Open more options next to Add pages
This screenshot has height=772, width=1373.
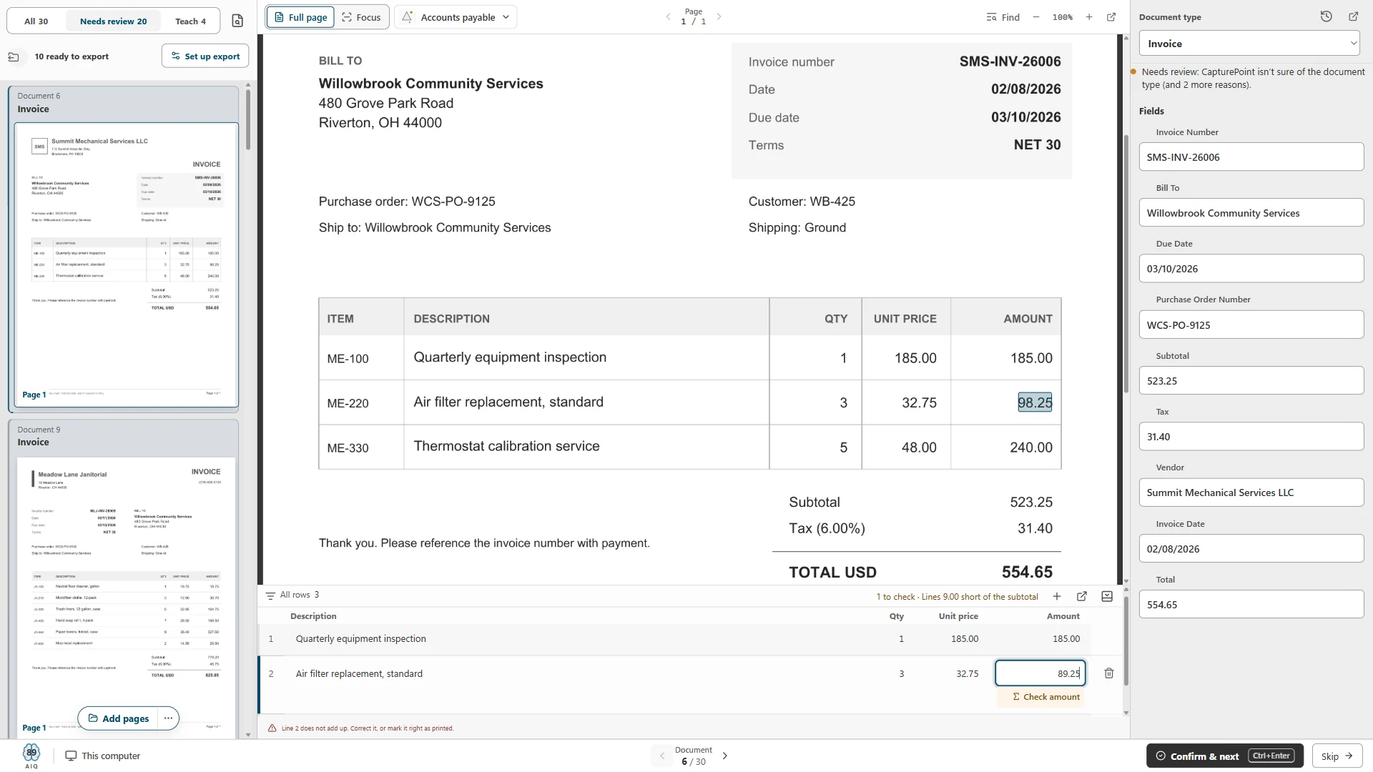[168, 718]
